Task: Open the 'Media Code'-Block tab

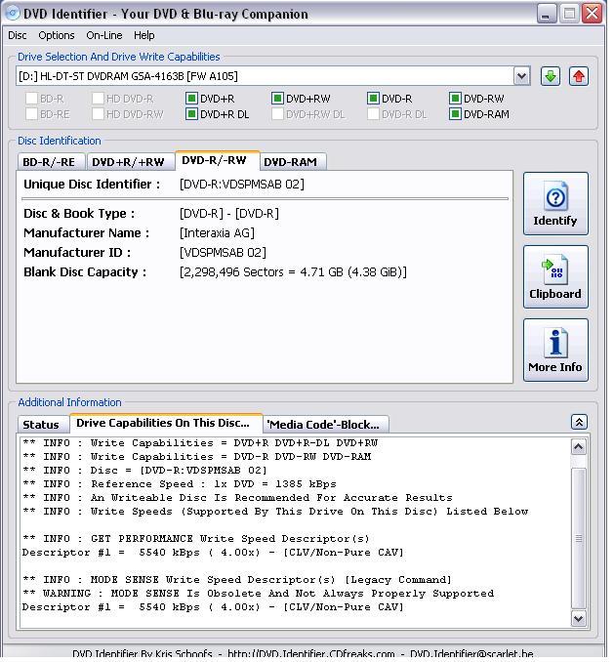Action: click(x=325, y=425)
